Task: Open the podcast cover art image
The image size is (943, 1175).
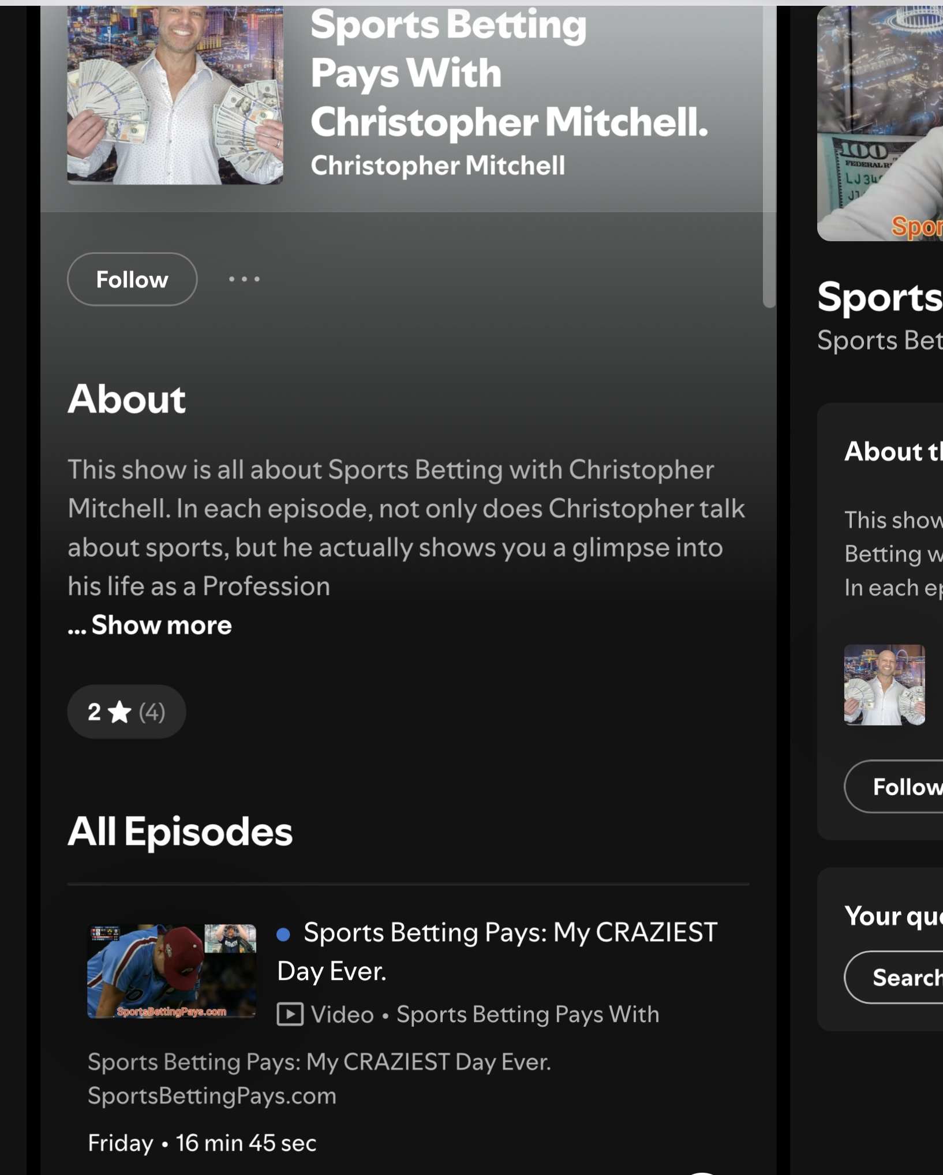Action: [x=175, y=95]
